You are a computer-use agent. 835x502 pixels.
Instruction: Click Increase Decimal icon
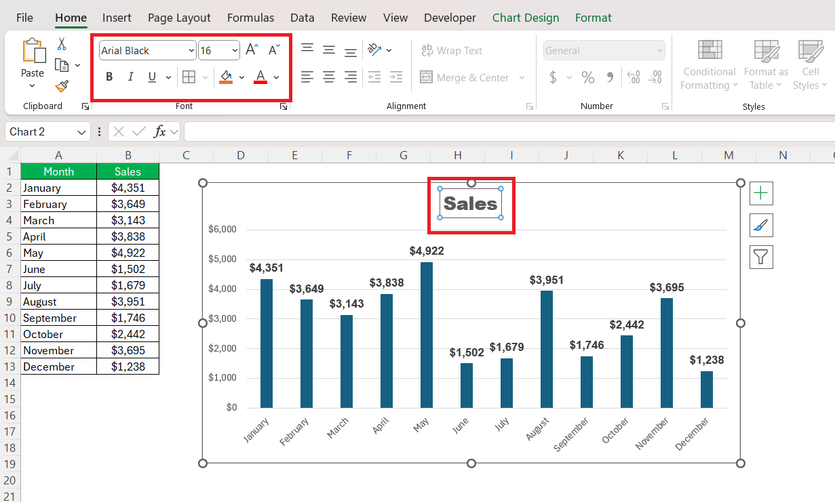pyautogui.click(x=634, y=77)
